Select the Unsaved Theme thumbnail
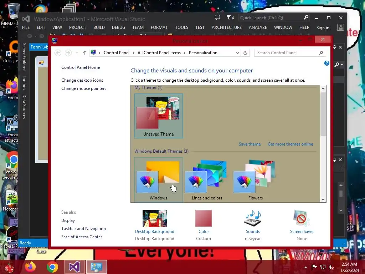This screenshot has height=274, width=365. (x=158, y=116)
